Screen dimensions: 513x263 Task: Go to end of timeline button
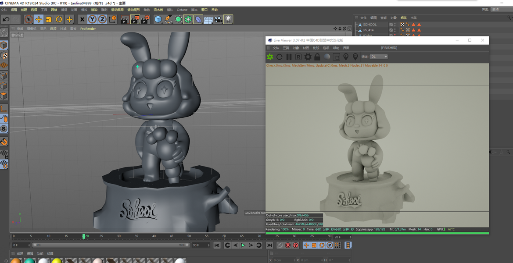(x=269, y=245)
